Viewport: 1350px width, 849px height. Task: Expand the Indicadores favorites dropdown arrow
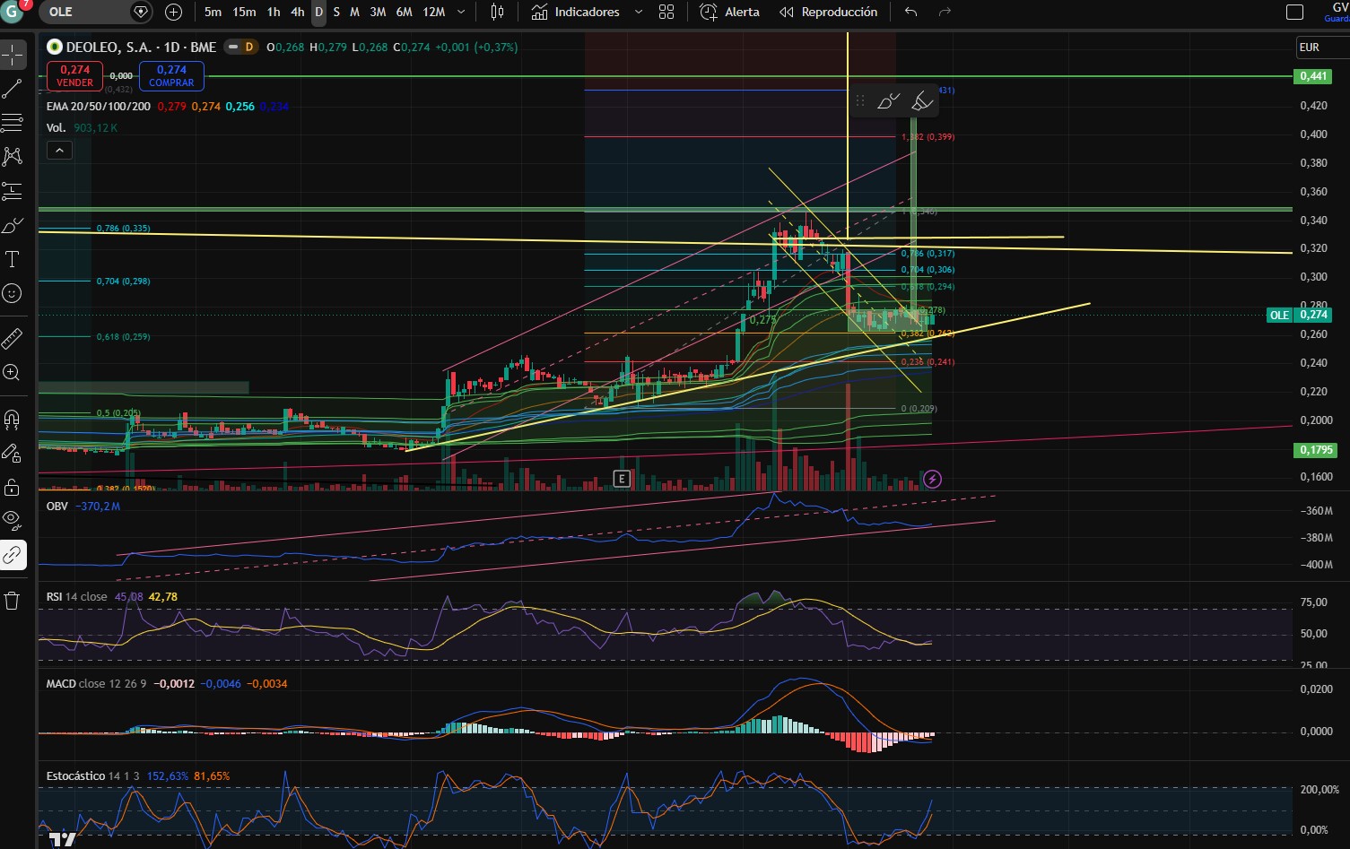(x=639, y=12)
